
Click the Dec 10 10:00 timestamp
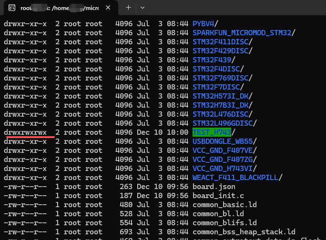click(163, 132)
